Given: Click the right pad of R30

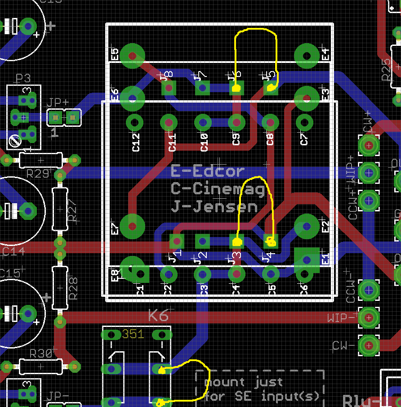Looking at the screenshot, I should point(75,367).
